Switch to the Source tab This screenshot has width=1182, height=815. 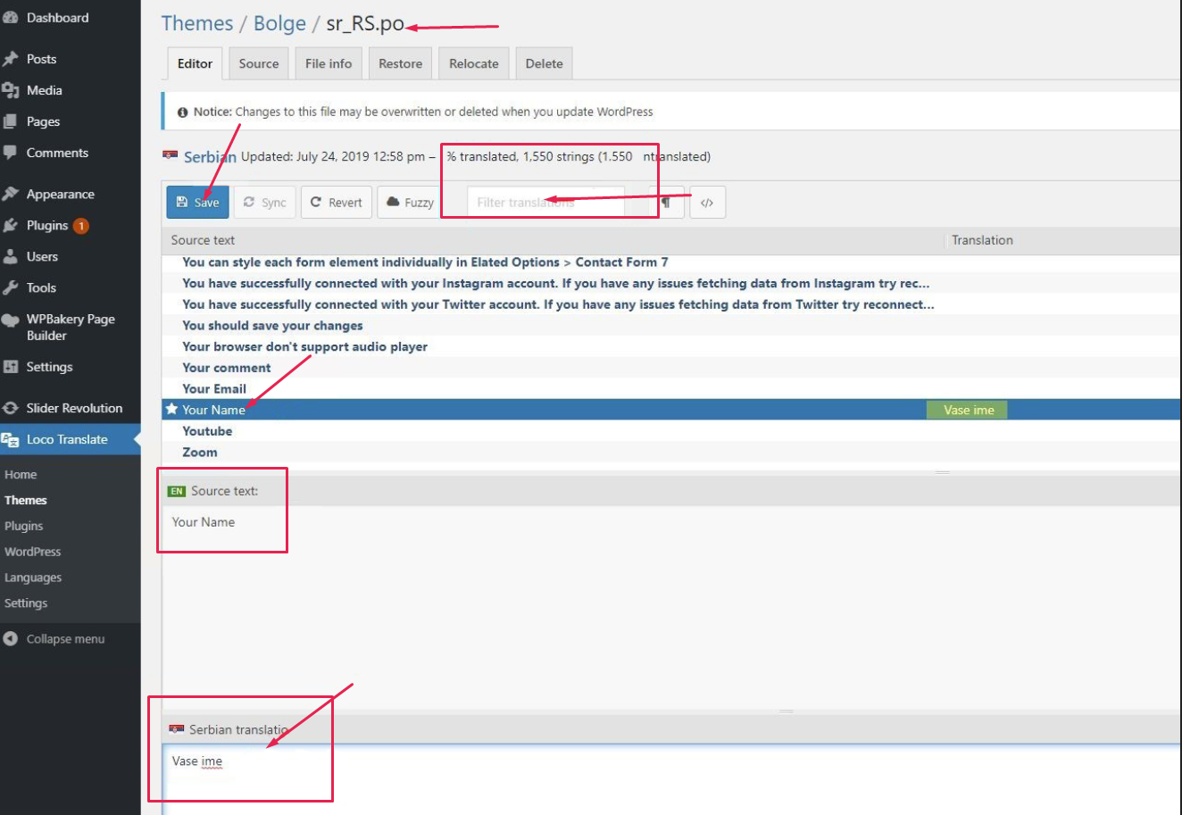[x=259, y=63]
